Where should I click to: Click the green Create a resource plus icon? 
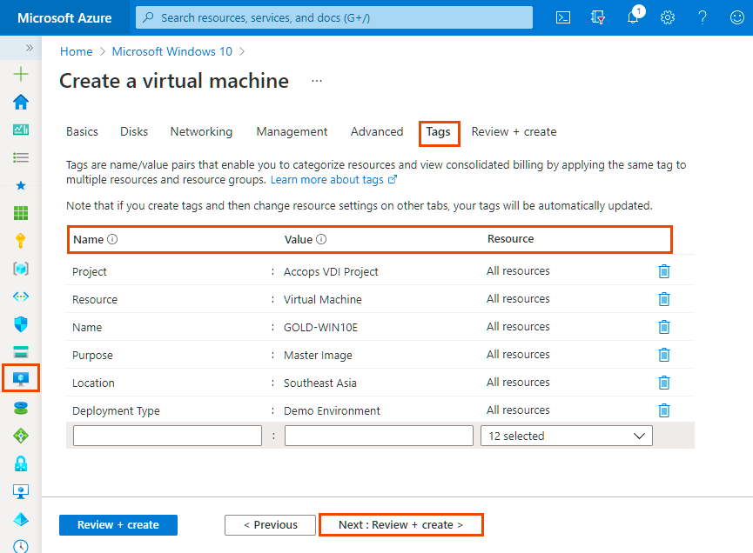click(x=21, y=74)
